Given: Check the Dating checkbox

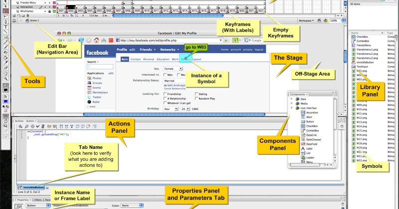Looking at the screenshot, I should coord(197,94).
